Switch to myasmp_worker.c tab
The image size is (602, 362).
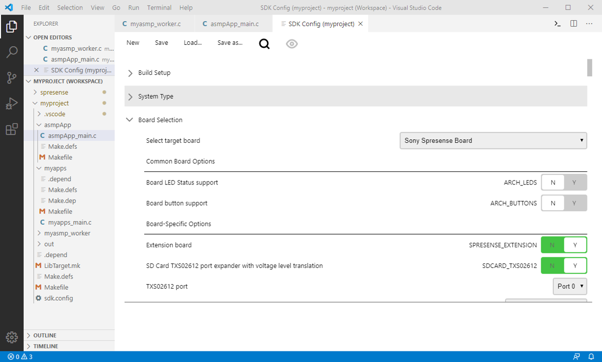(154, 24)
